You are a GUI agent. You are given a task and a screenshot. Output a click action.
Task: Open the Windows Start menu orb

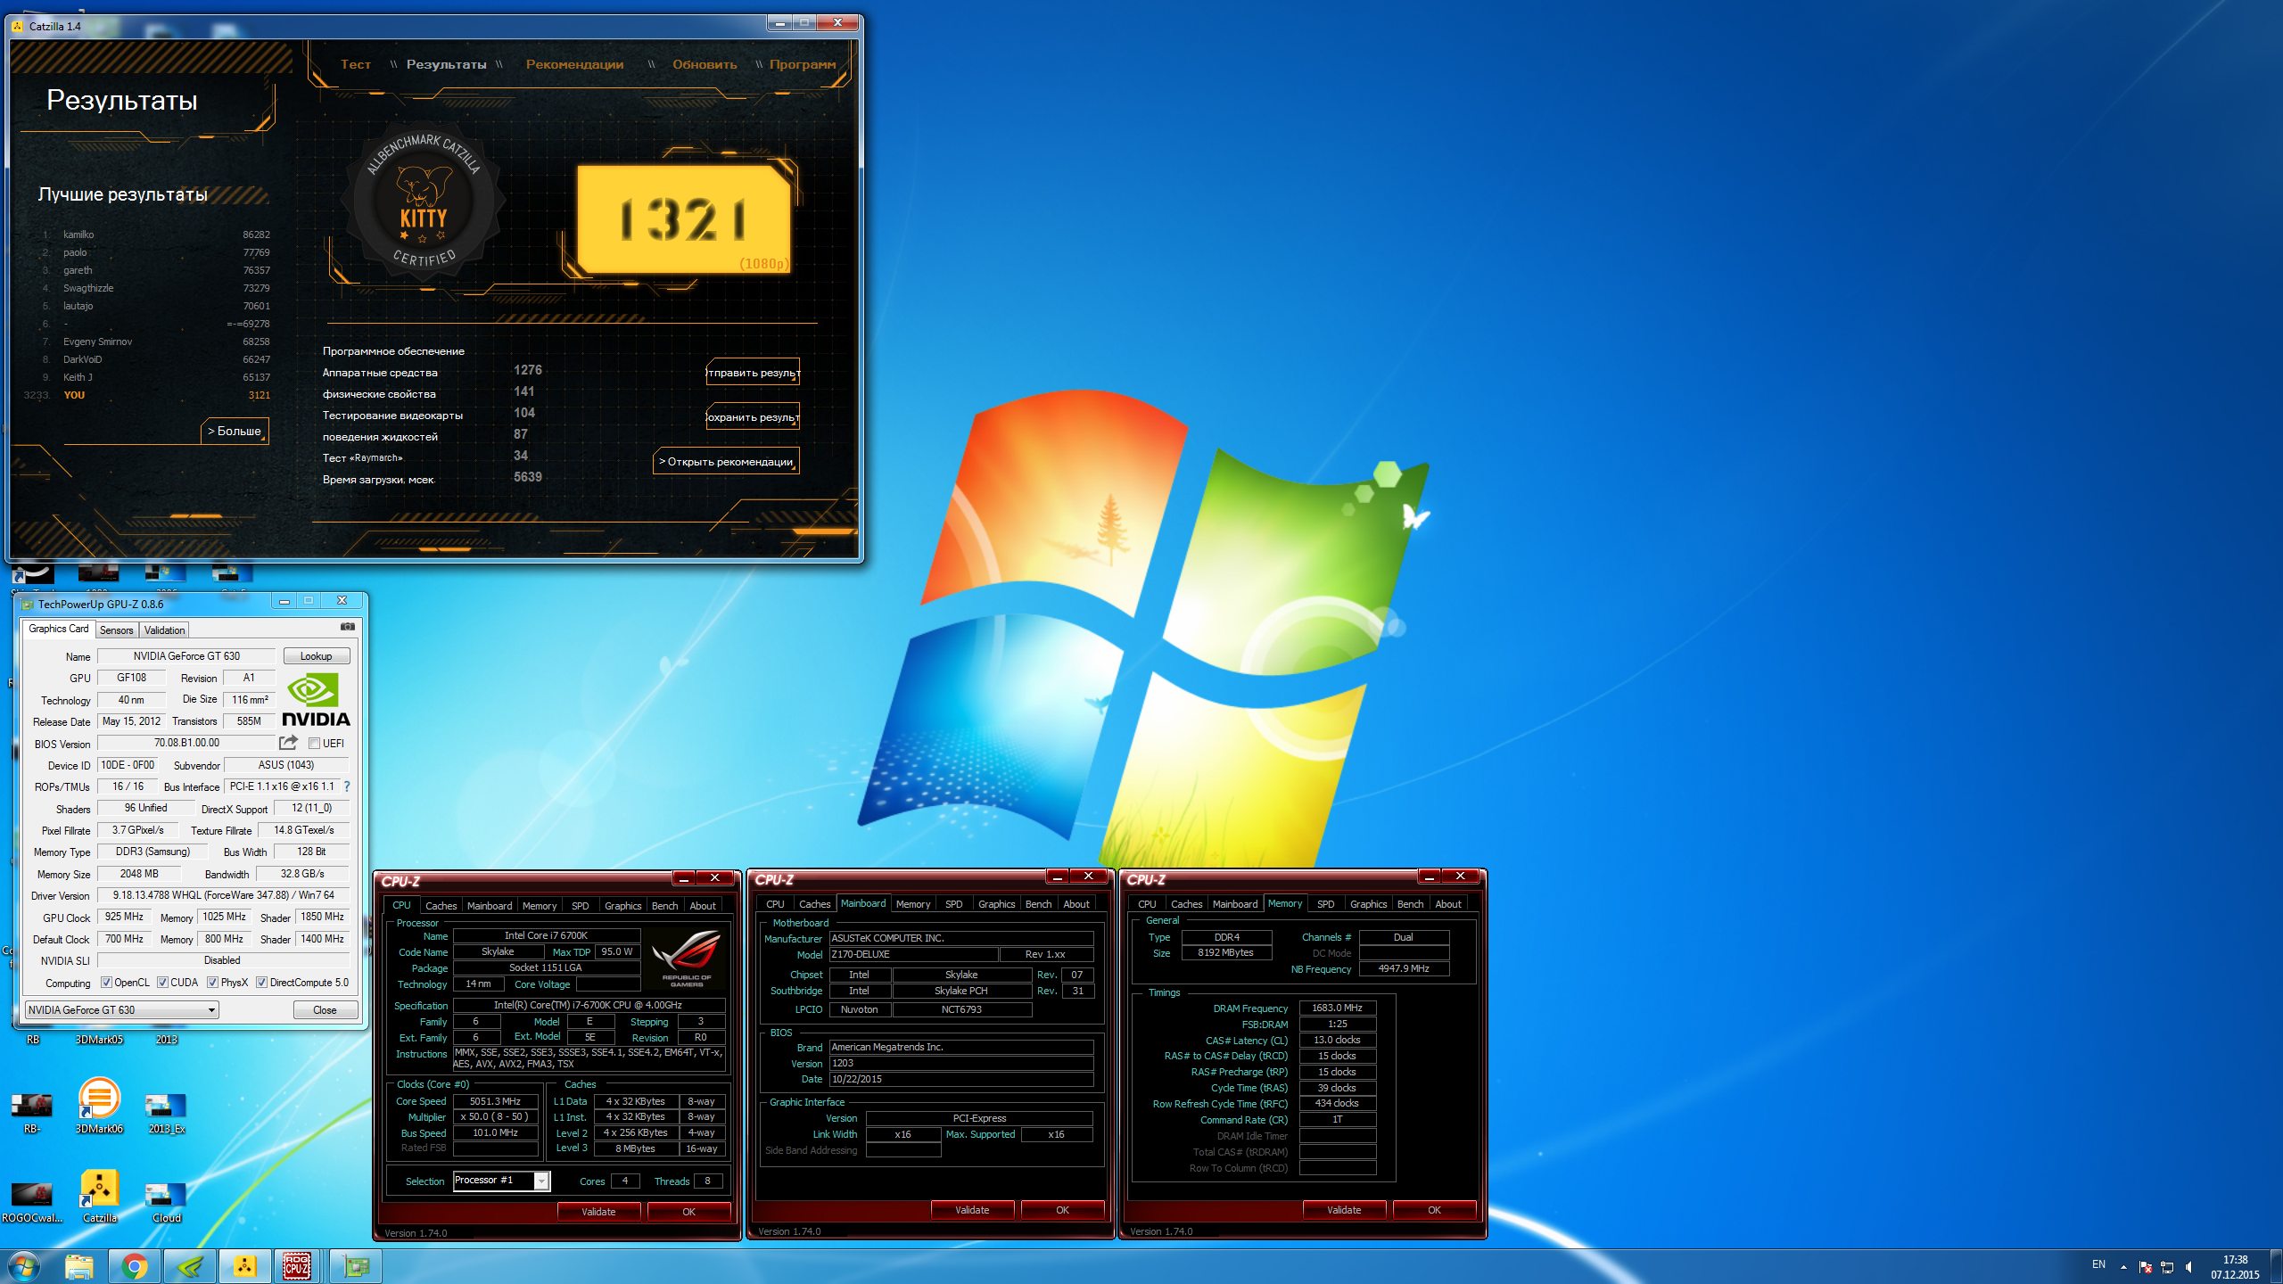click(24, 1266)
